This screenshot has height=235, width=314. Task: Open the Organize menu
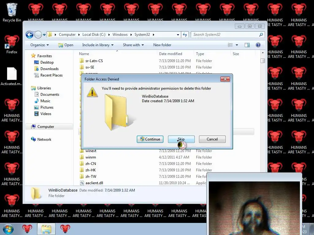(40, 45)
